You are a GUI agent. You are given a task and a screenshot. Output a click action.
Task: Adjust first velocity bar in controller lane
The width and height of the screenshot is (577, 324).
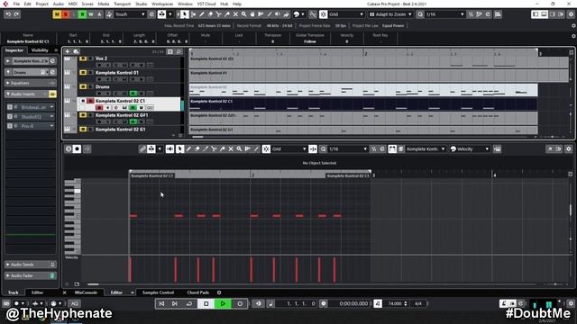(x=130, y=270)
